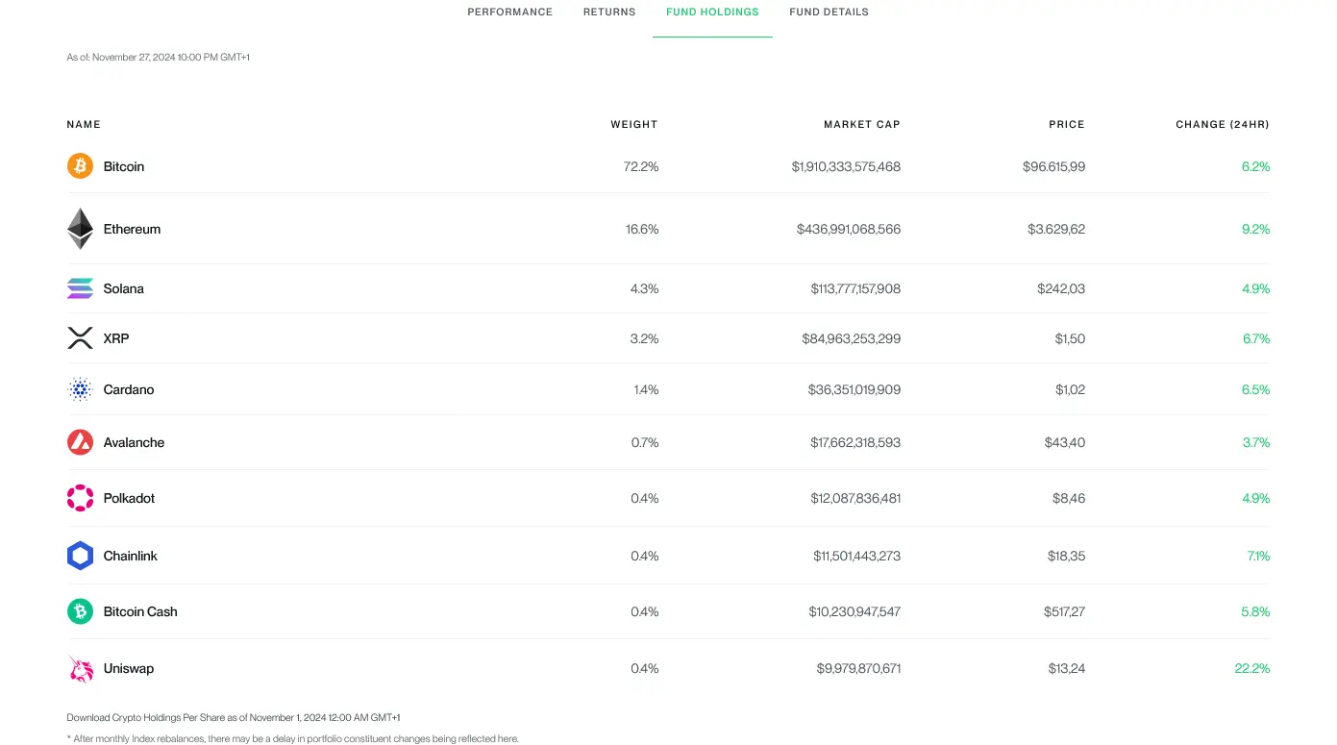Click the Change (24HR) column header
The image size is (1337, 745).
[x=1223, y=125]
